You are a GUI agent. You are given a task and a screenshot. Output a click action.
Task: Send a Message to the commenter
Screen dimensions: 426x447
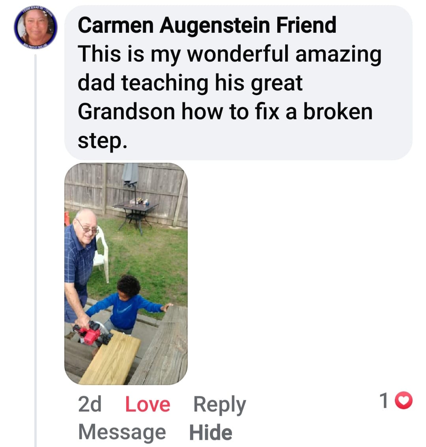[122, 432]
